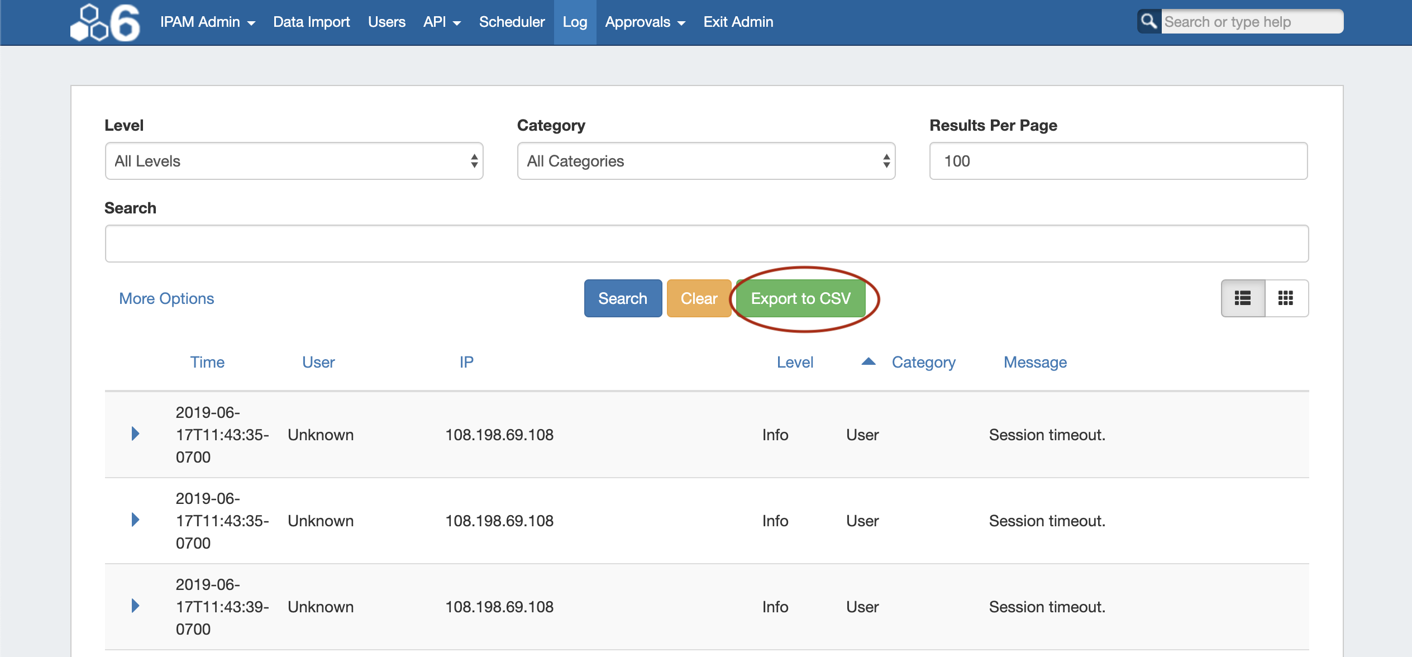
Task: Sort log table by Time column
Action: [207, 362]
